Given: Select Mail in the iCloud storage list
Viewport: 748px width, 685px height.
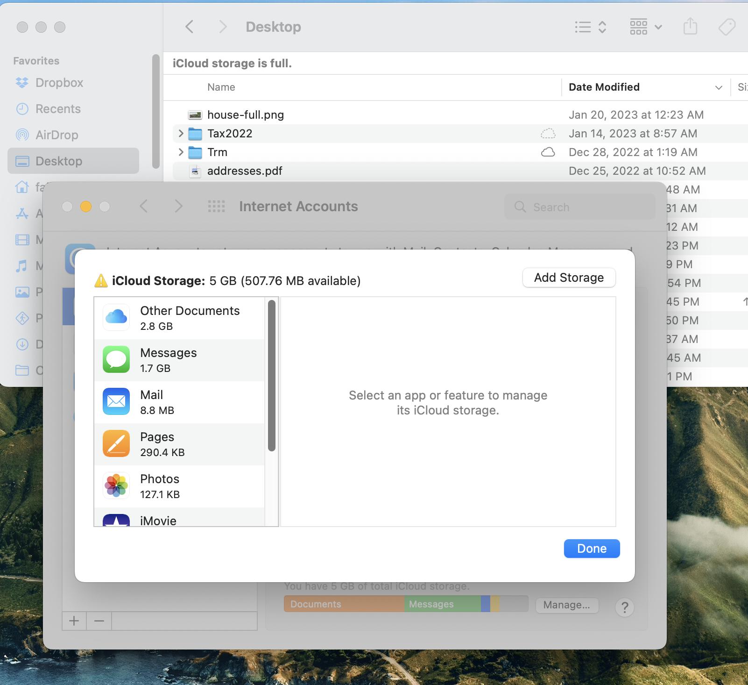Looking at the screenshot, I should [x=180, y=401].
